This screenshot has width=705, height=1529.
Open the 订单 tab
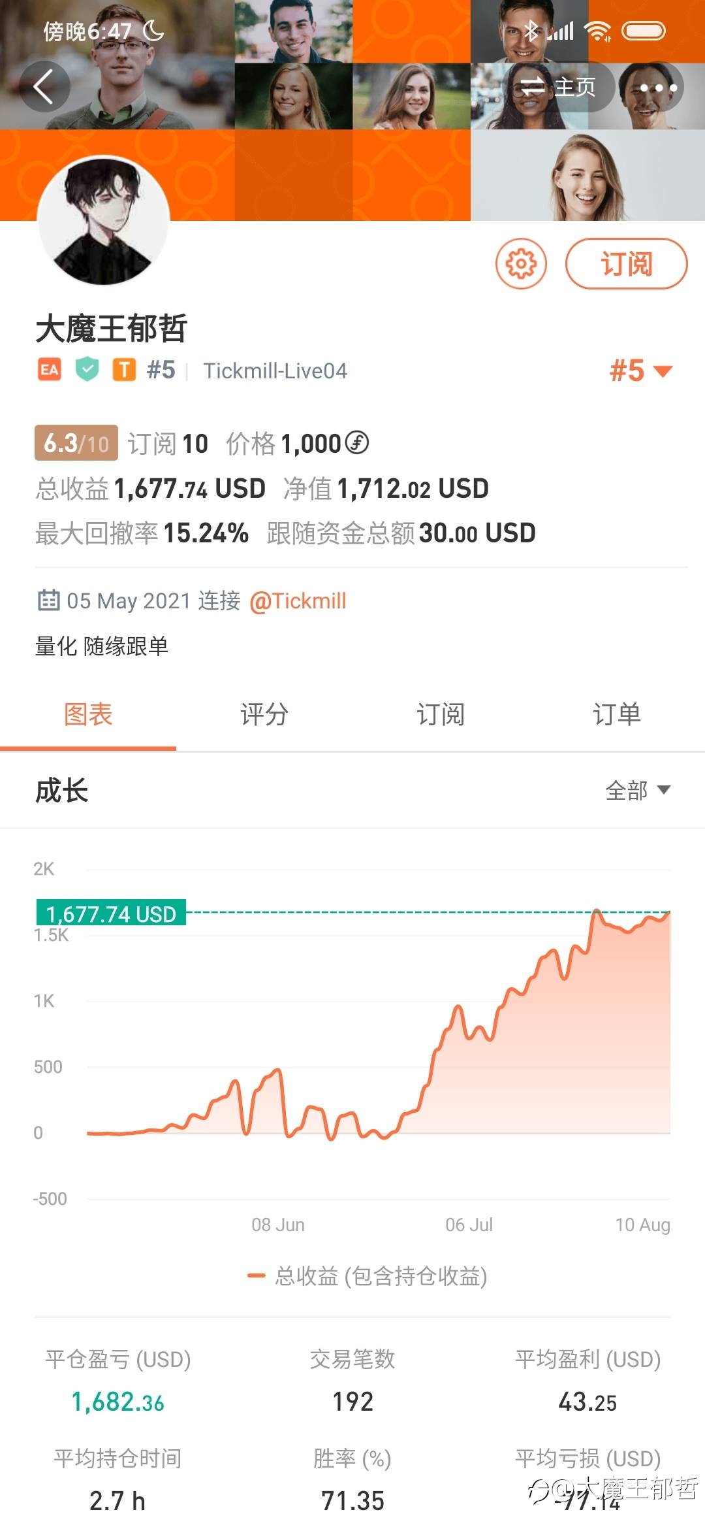616,714
